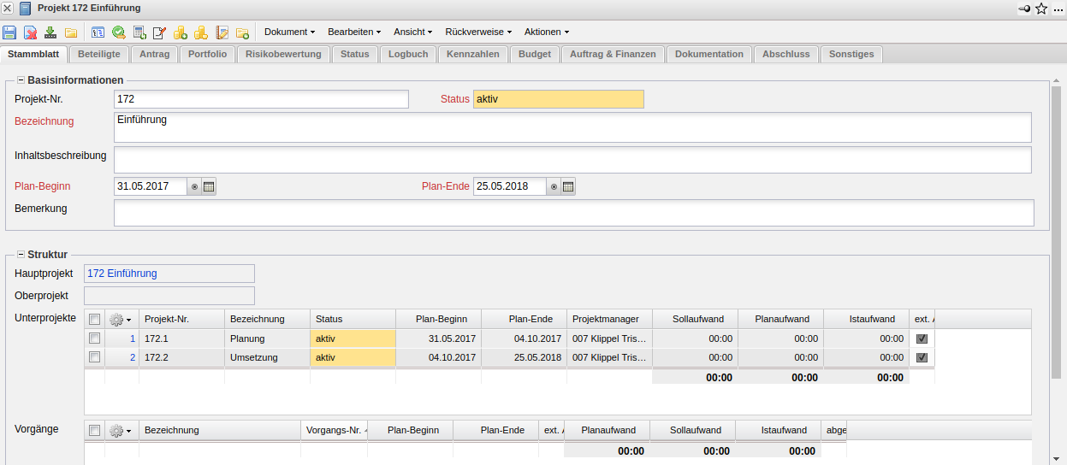
Task: Click the document icon with red X
Action: [x=30, y=32]
